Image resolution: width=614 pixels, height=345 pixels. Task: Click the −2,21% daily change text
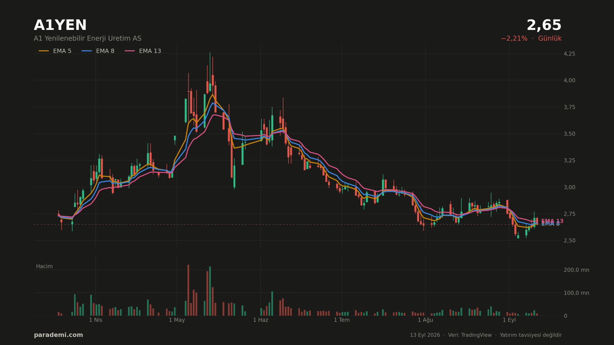(x=514, y=39)
